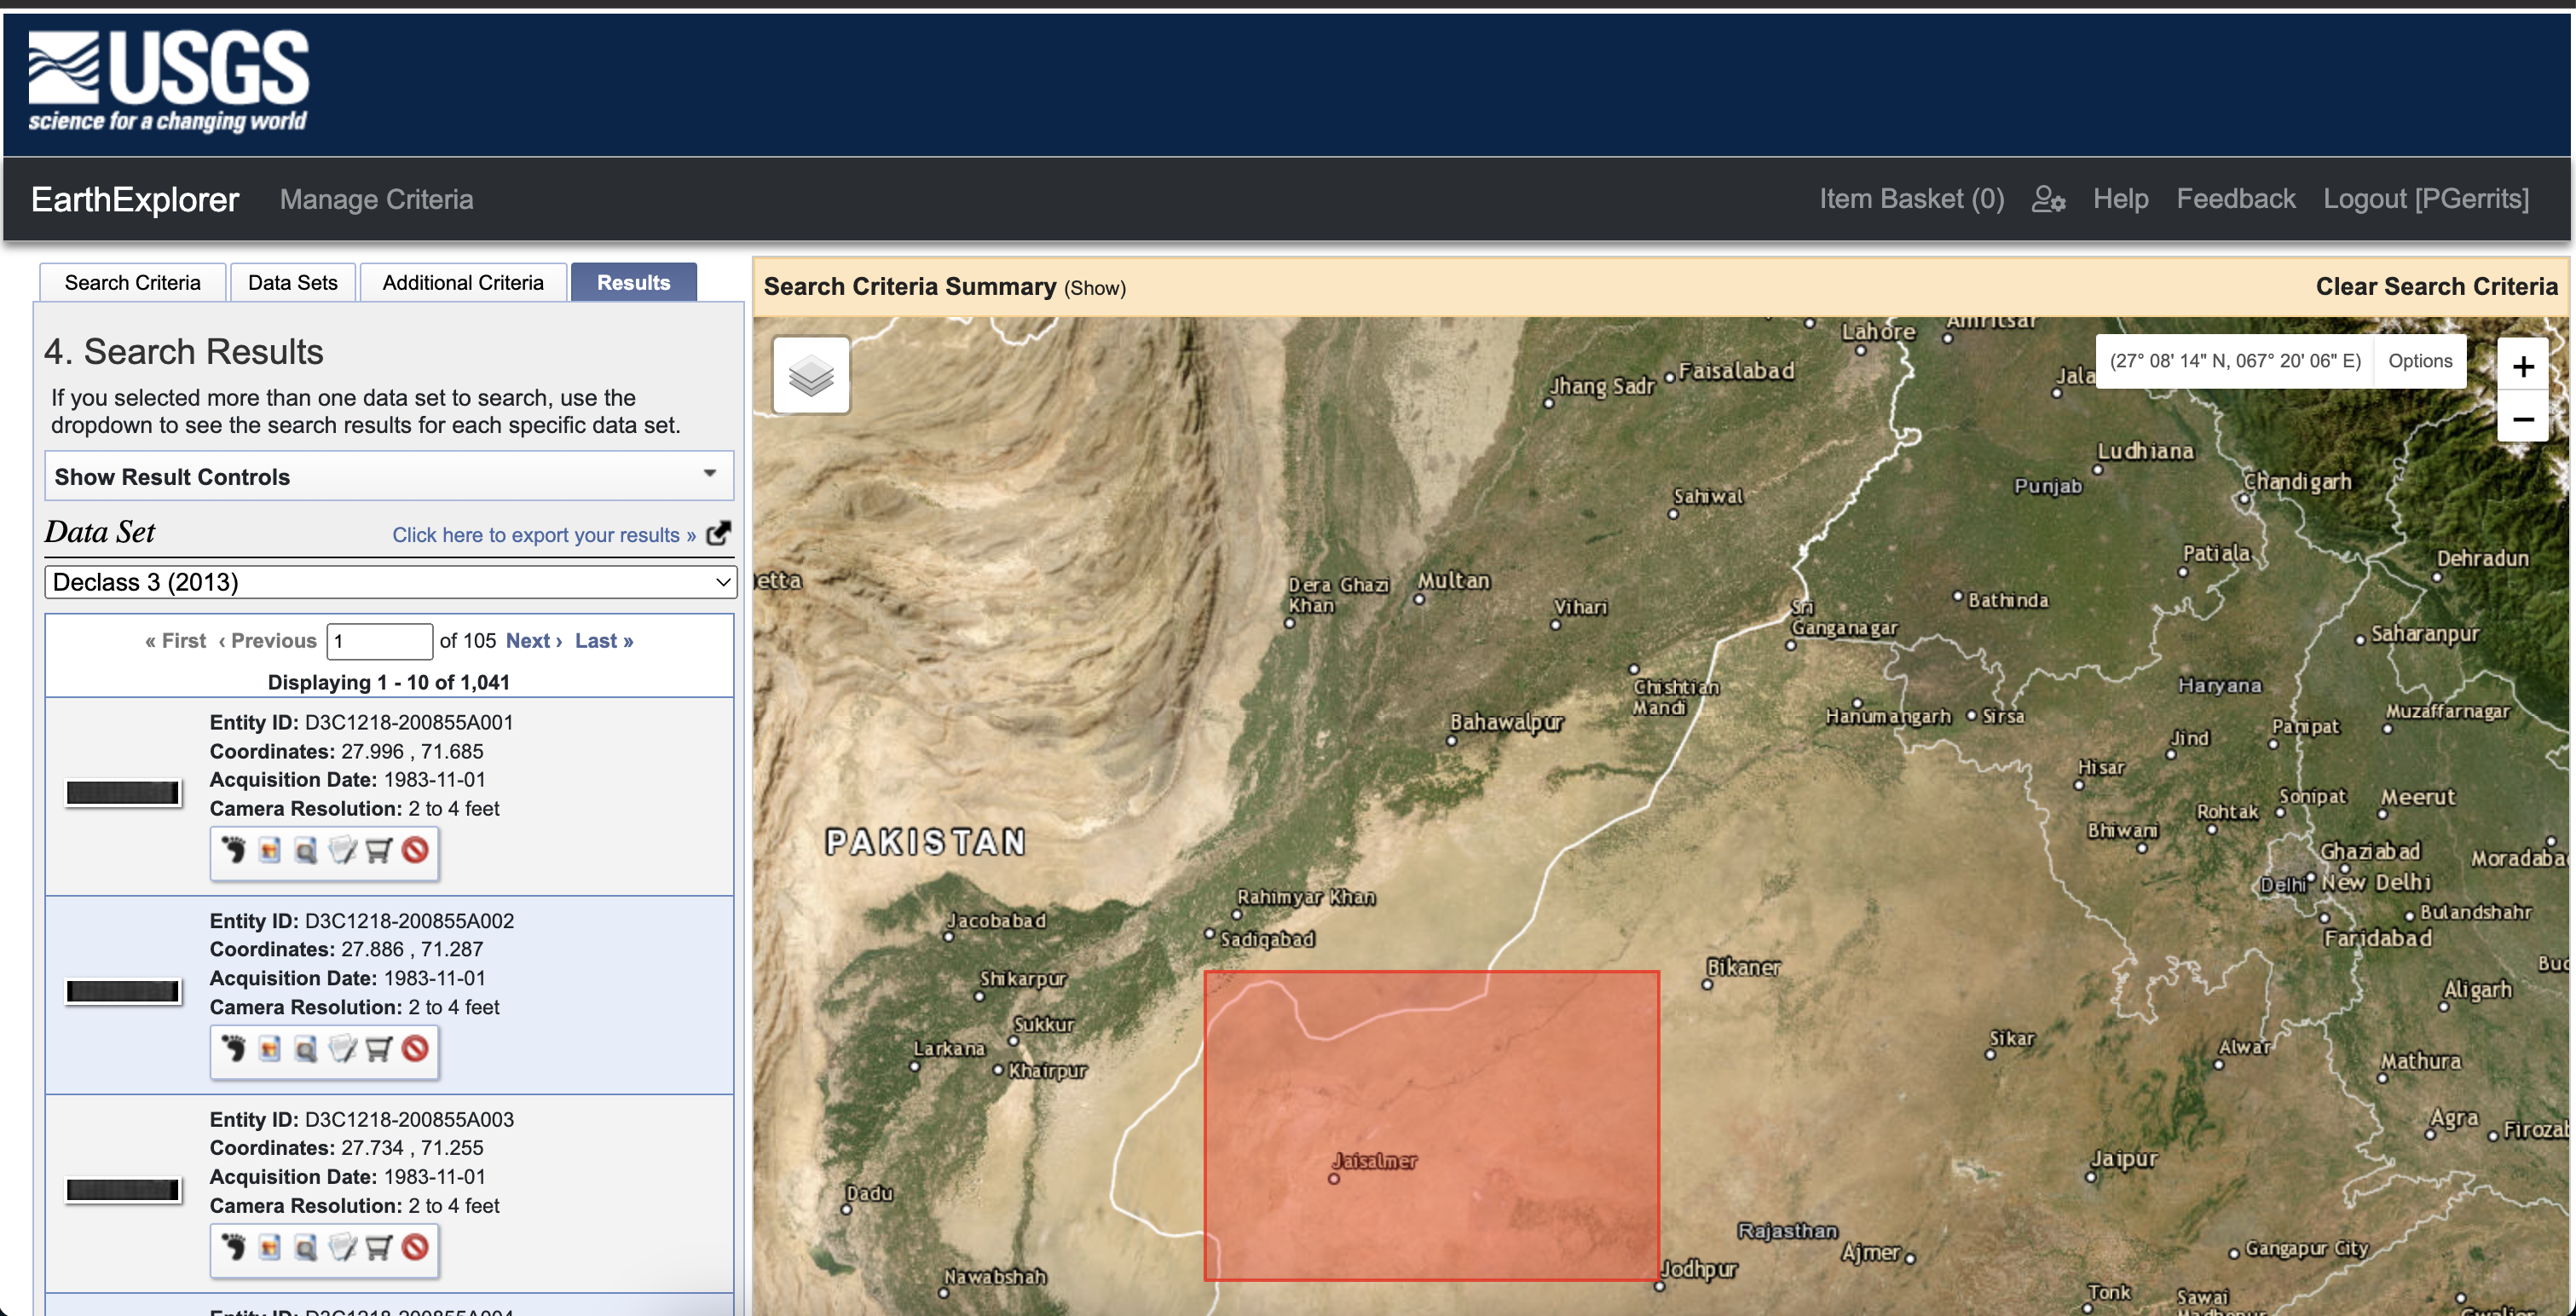Open the Declass 3 (2013) data set dropdown
Screen dimensions: 2576x1316
click(x=391, y=582)
